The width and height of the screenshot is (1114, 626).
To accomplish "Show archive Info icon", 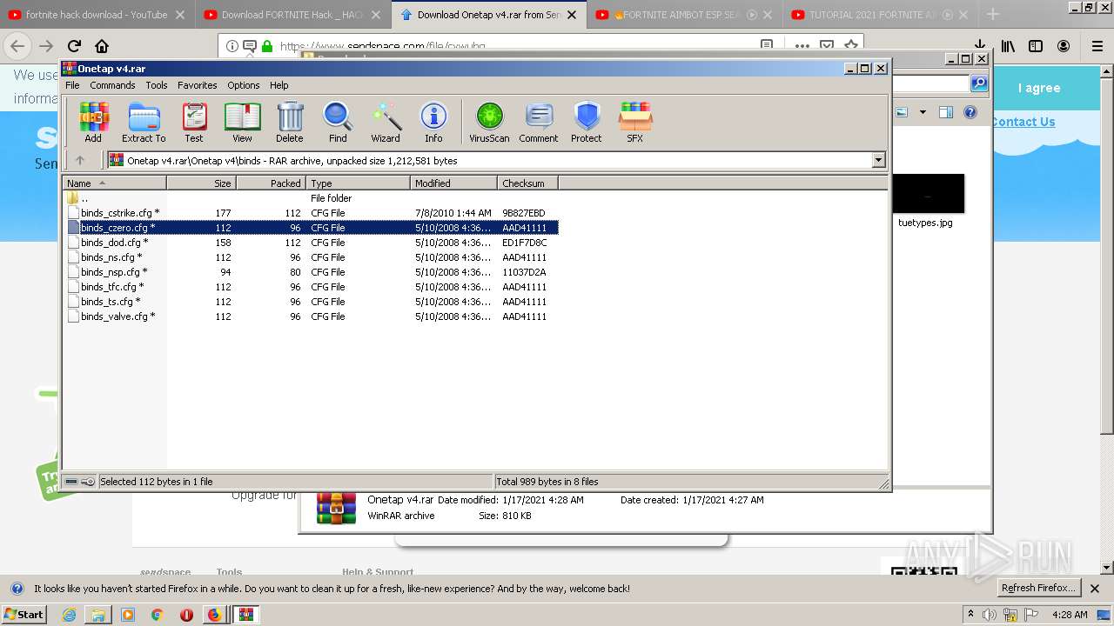I will pos(433,122).
